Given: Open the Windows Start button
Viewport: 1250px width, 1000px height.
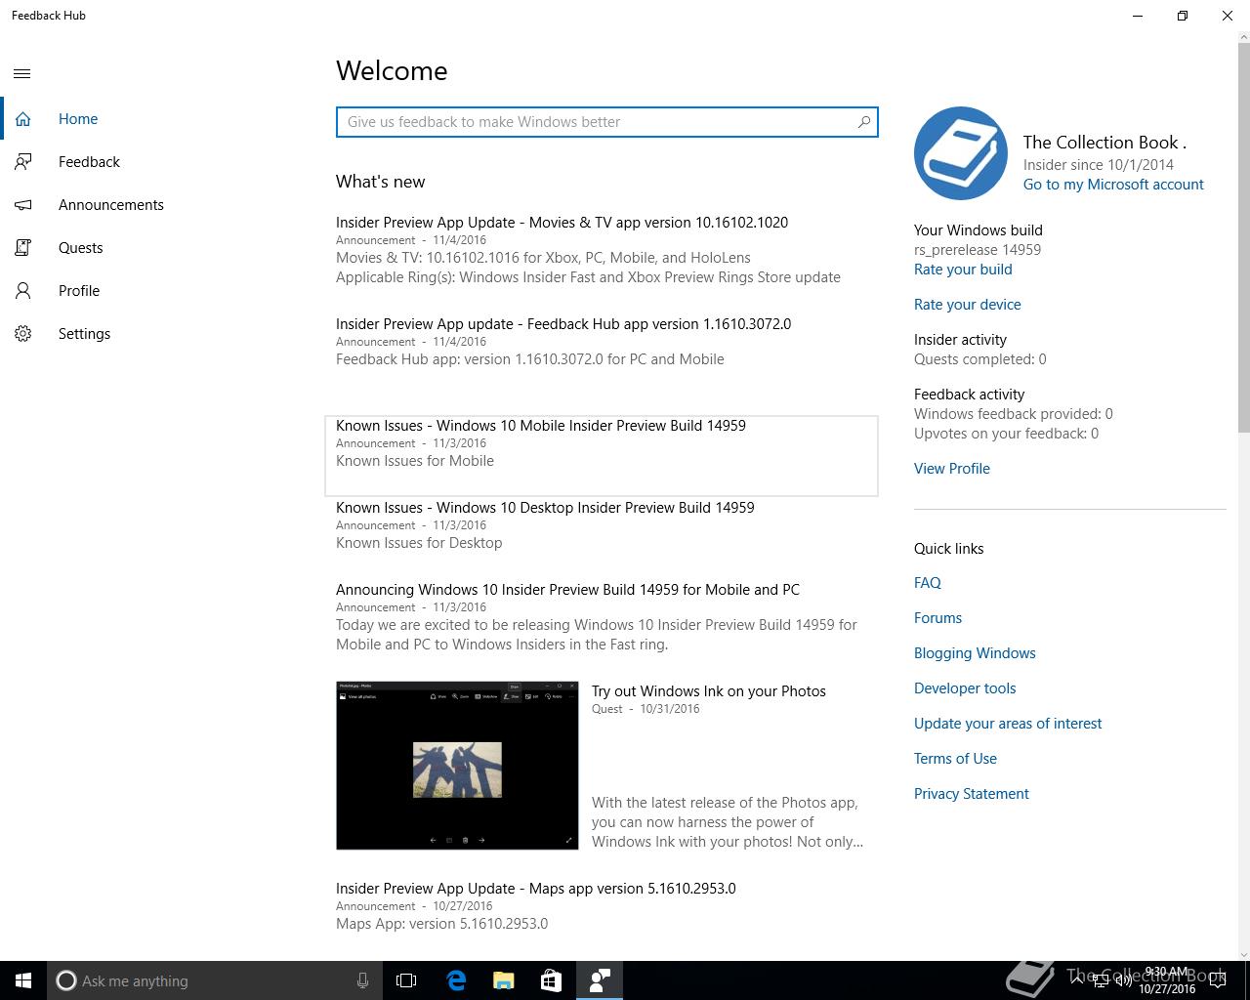Looking at the screenshot, I should tap(23, 980).
